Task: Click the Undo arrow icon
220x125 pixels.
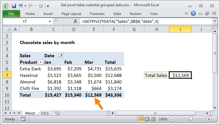Action: [21, 6]
